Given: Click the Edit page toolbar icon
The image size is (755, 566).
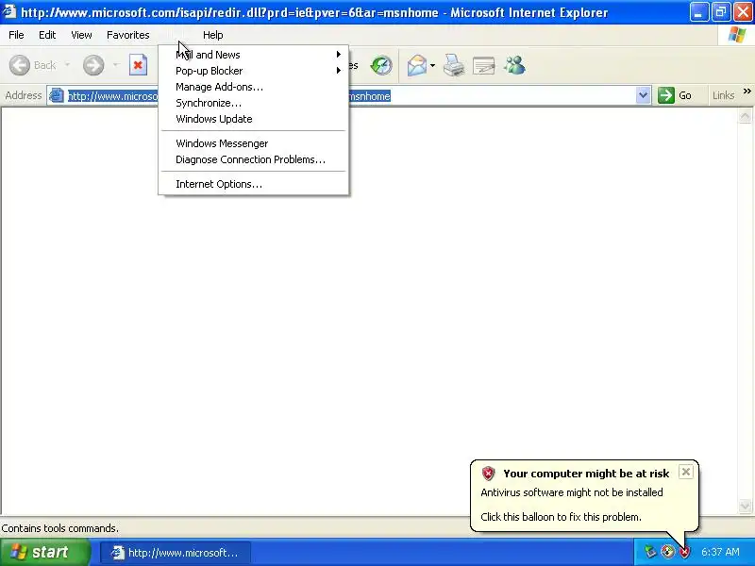Looking at the screenshot, I should point(484,65).
